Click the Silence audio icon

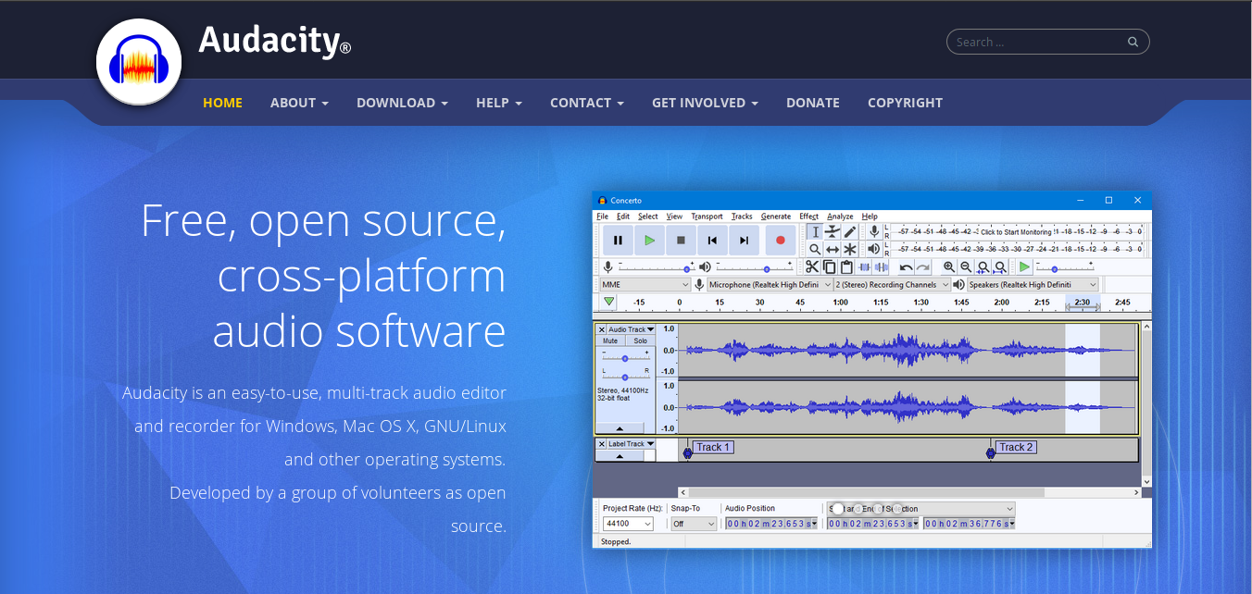tap(881, 267)
